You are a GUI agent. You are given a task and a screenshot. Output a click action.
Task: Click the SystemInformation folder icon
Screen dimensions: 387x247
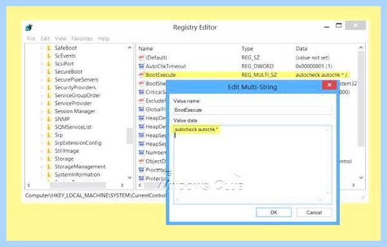(x=49, y=175)
